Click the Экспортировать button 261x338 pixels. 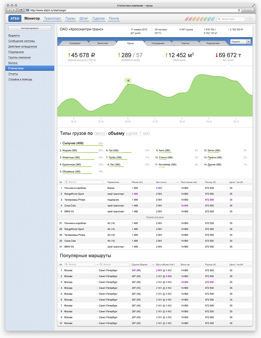click(x=30, y=28)
